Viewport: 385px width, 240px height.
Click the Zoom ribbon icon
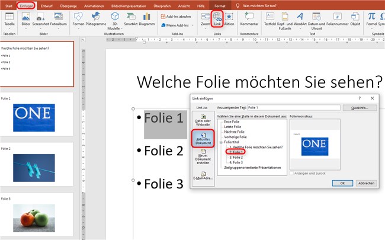[x=206, y=20]
